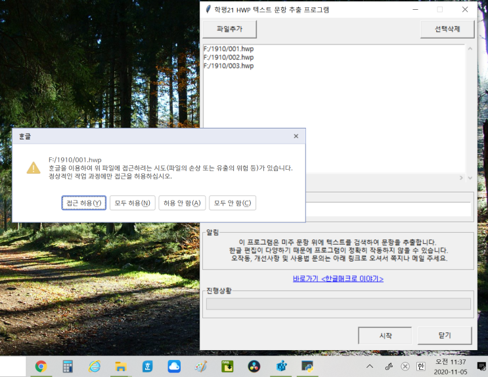
Task: Open File Explorer from the taskbar
Action: (x=121, y=367)
